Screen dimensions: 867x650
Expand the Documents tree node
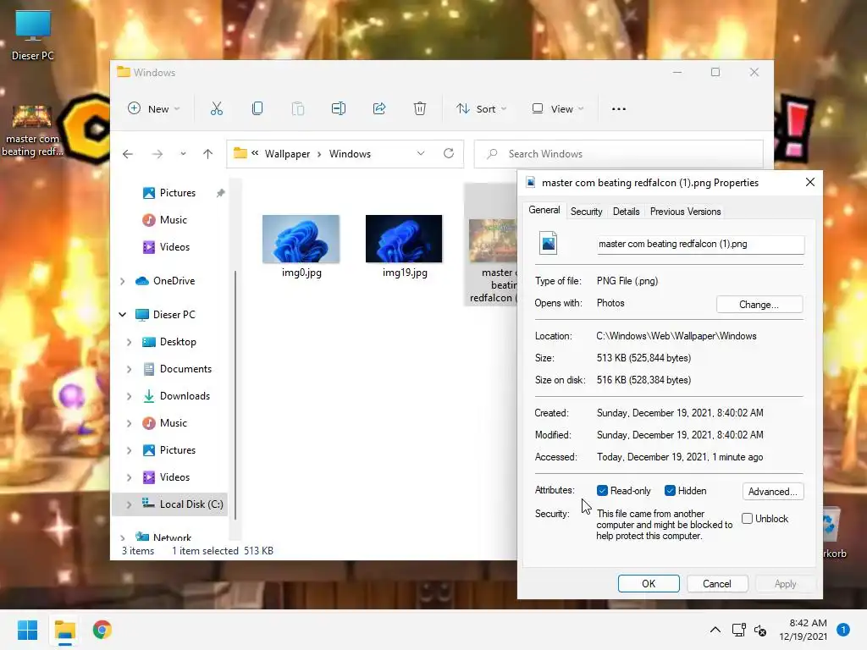[129, 369]
